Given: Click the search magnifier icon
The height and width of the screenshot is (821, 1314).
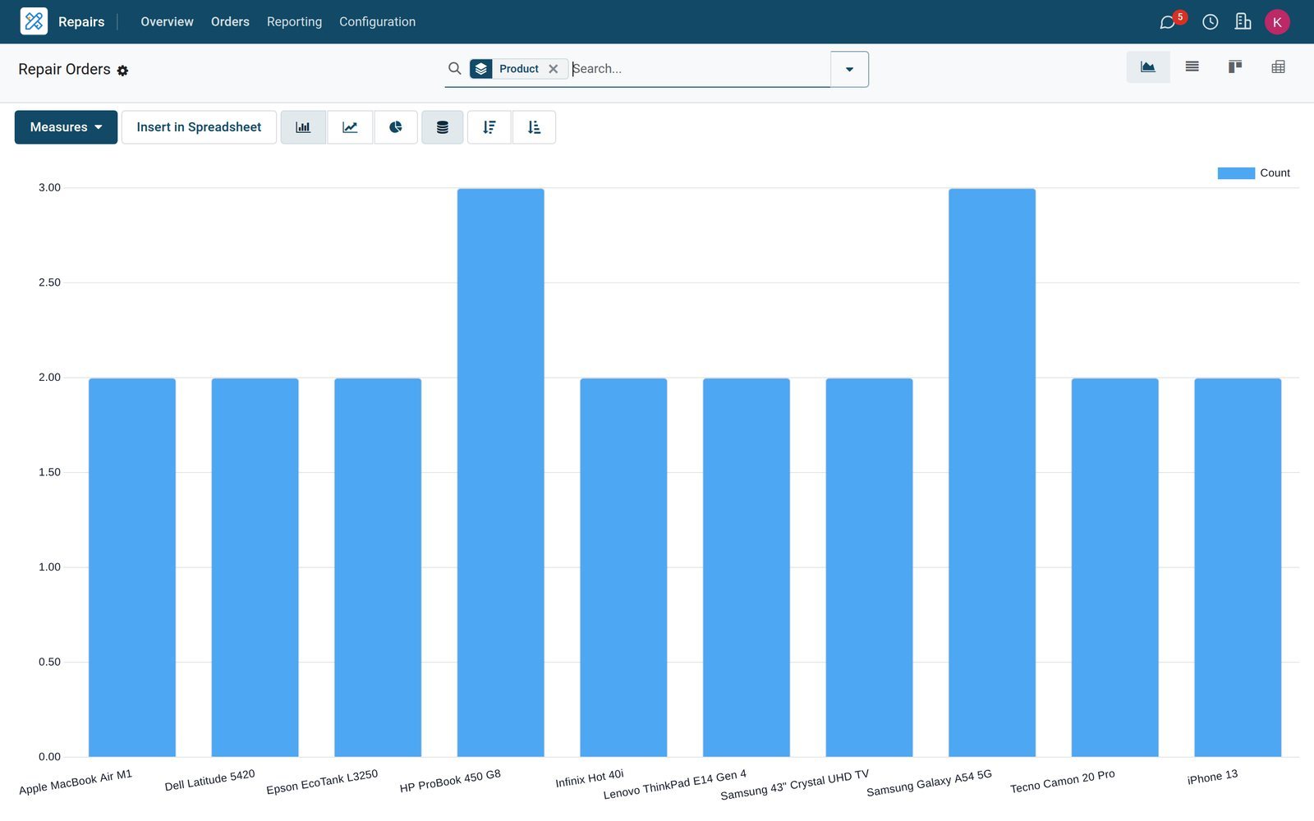Looking at the screenshot, I should (x=454, y=68).
